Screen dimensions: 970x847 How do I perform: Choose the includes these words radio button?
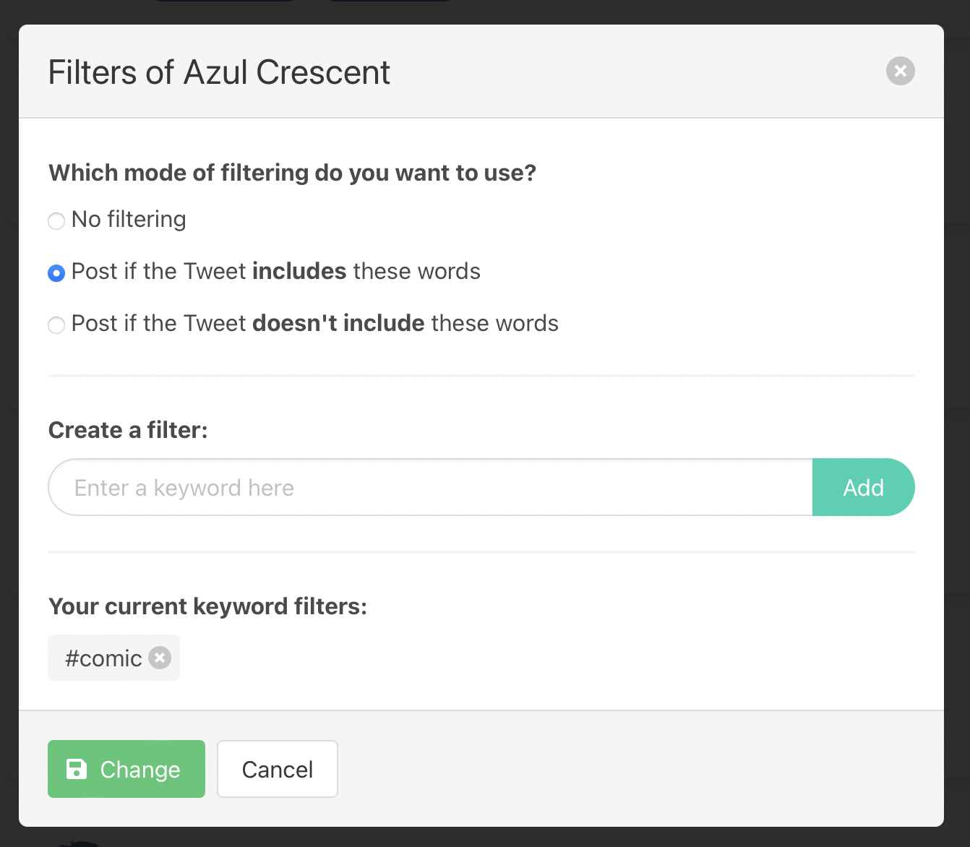click(x=56, y=272)
